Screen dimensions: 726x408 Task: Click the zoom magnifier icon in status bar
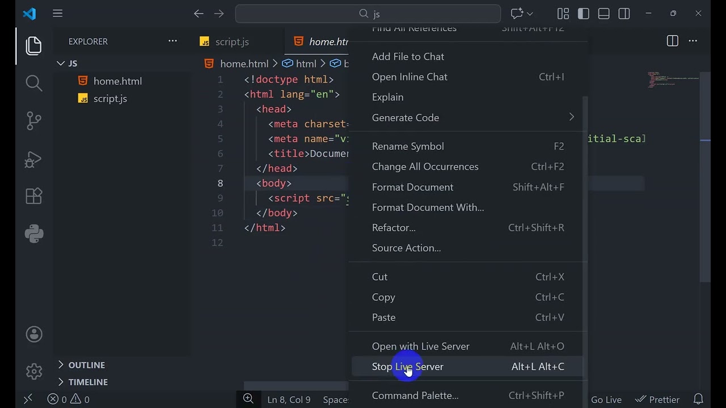(248, 399)
